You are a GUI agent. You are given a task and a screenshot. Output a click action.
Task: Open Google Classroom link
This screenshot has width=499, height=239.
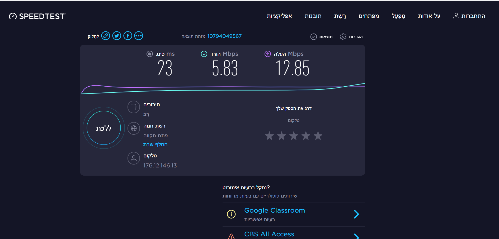275,210
